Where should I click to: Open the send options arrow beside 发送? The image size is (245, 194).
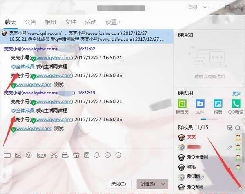(163, 184)
